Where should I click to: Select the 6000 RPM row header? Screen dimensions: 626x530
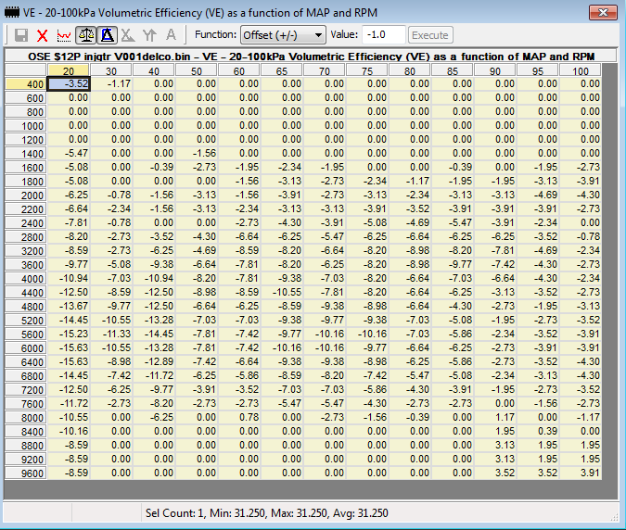[26, 348]
